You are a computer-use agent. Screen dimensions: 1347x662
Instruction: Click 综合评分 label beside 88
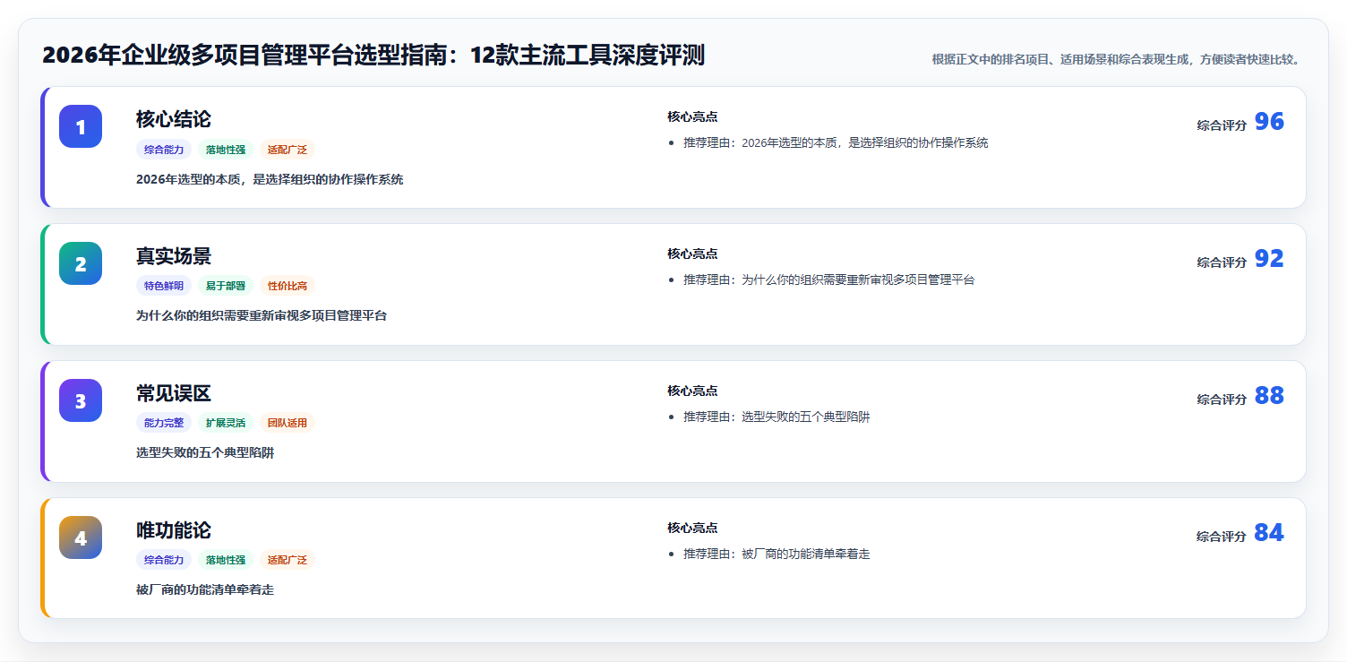(1222, 400)
